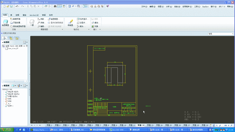This screenshot has height=132, width=235.
Task: Open model tree tools dropdown
Action: [19, 86]
